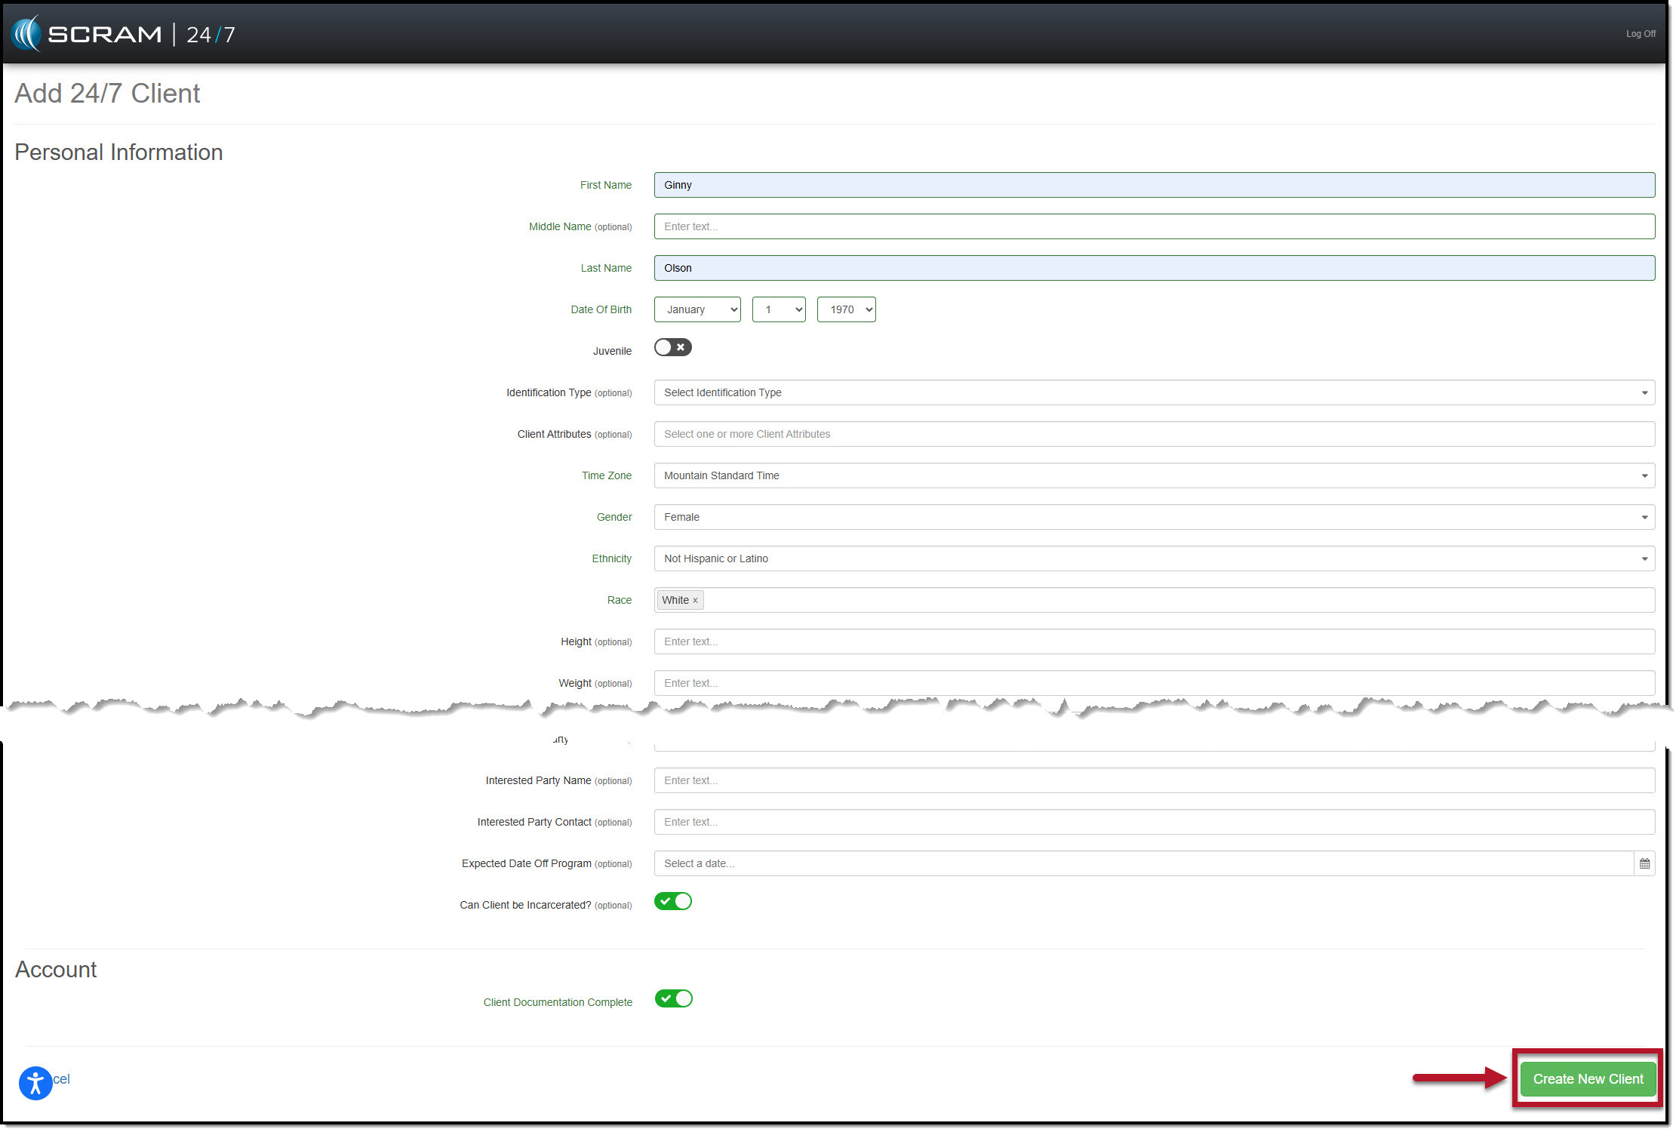1676x1132 pixels.
Task: Toggle Can Client be Incarcerated switch
Action: point(672,901)
